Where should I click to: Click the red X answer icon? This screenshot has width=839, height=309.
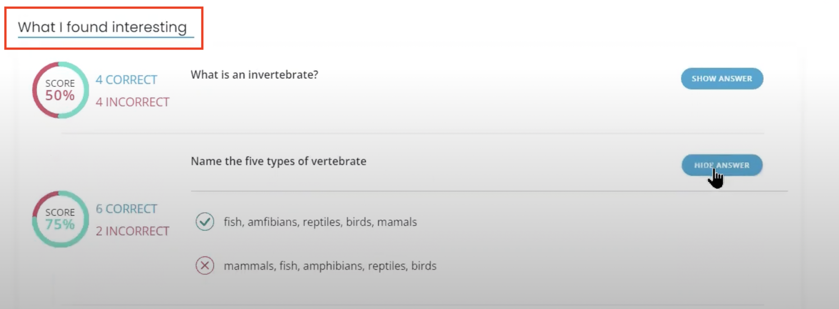pyautogui.click(x=205, y=266)
